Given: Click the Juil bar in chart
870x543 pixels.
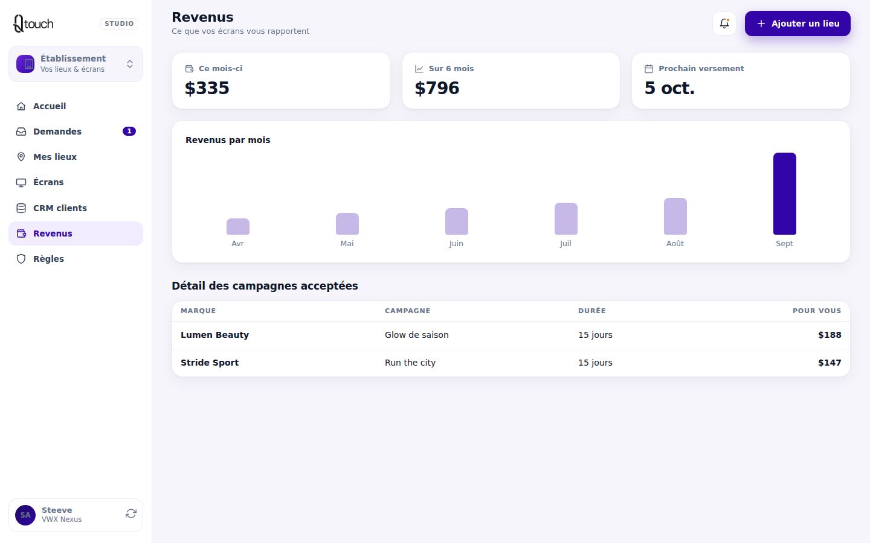Looking at the screenshot, I should pos(566,218).
